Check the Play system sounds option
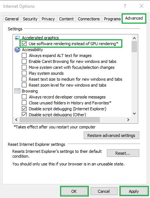 (x=24, y=73)
